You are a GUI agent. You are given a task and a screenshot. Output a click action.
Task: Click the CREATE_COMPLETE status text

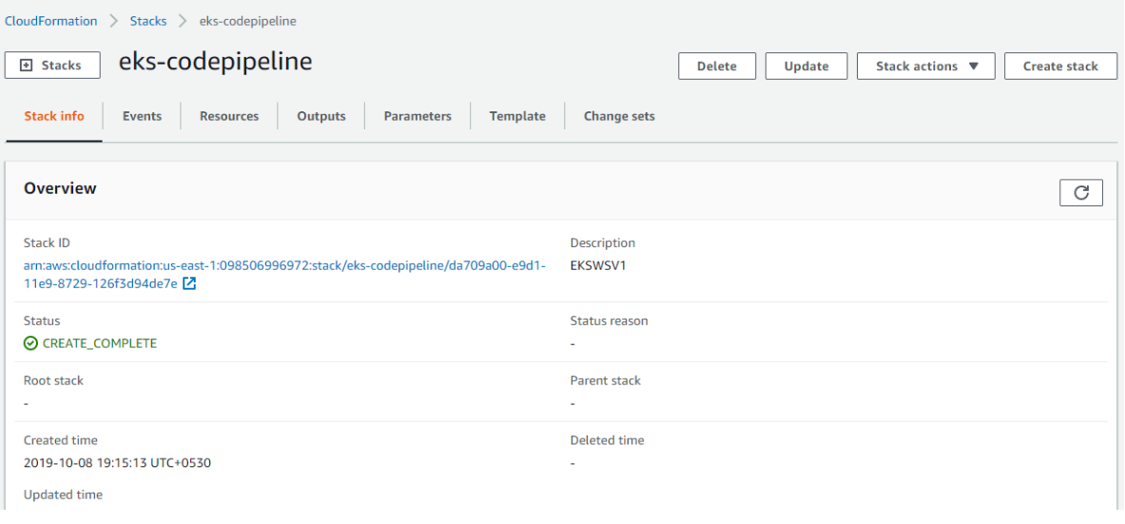point(100,343)
